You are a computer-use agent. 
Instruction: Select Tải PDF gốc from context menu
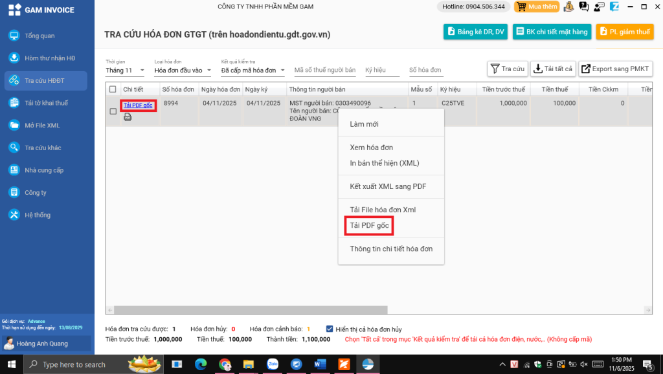[369, 225]
